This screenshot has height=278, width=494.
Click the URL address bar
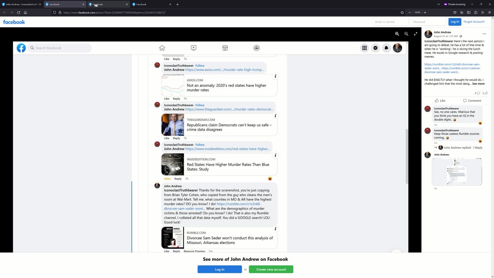tap(228, 12)
